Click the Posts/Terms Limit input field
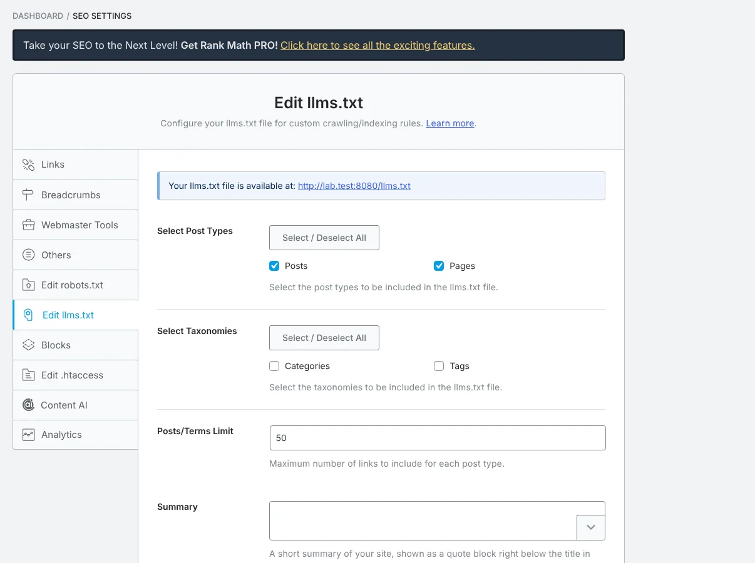The height and width of the screenshot is (563, 755). [x=438, y=438]
